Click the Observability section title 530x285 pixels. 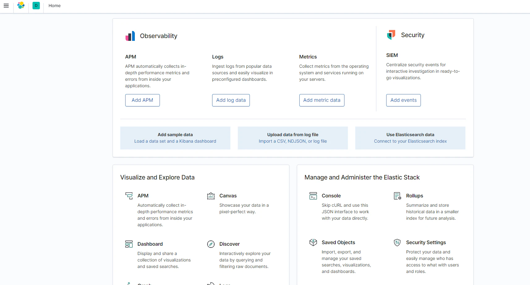click(x=159, y=36)
